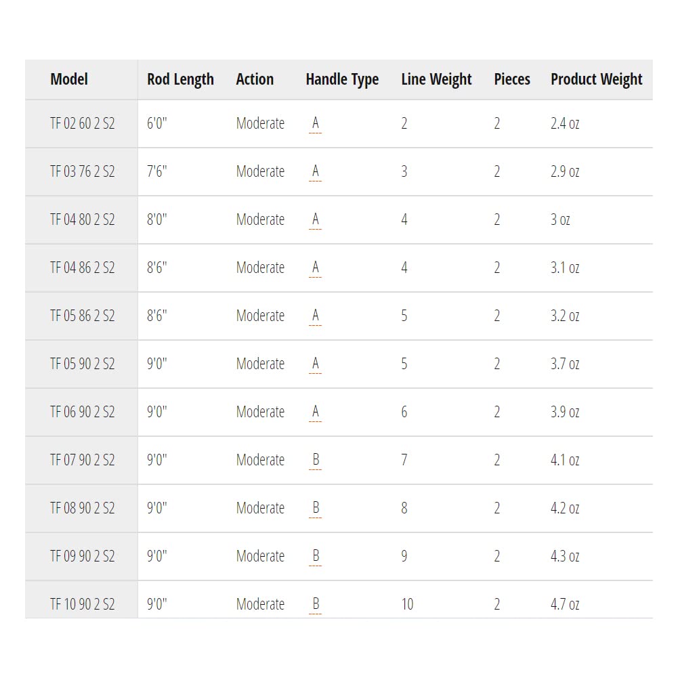Open handle type A for TF 05 86 2 S2
Viewport: 678px width, 678px height.
(315, 316)
